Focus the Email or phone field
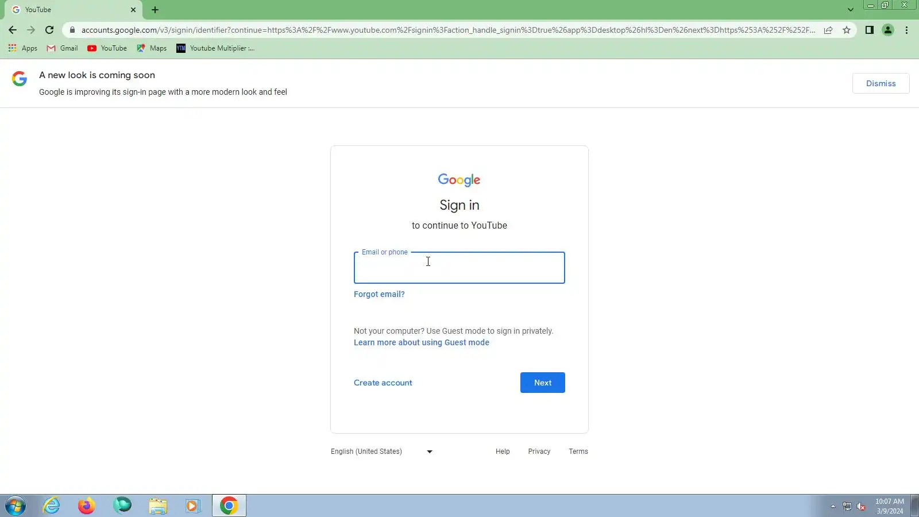 coord(459,268)
